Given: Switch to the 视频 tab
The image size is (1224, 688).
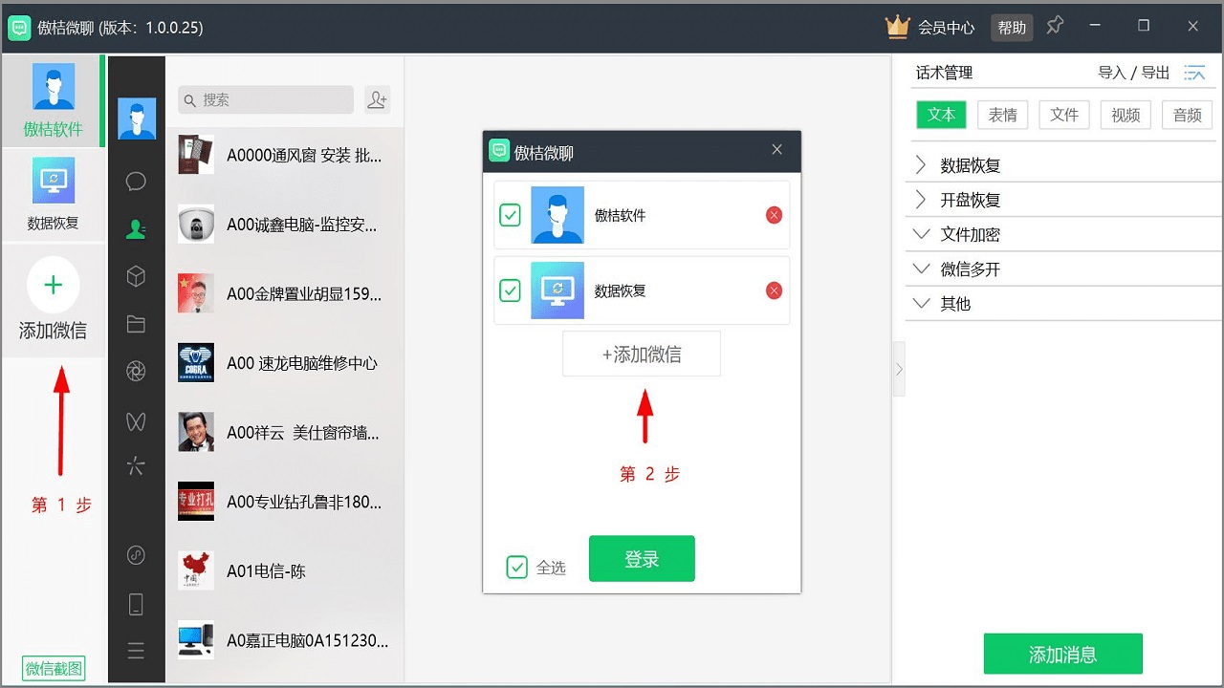Looking at the screenshot, I should 1126,114.
